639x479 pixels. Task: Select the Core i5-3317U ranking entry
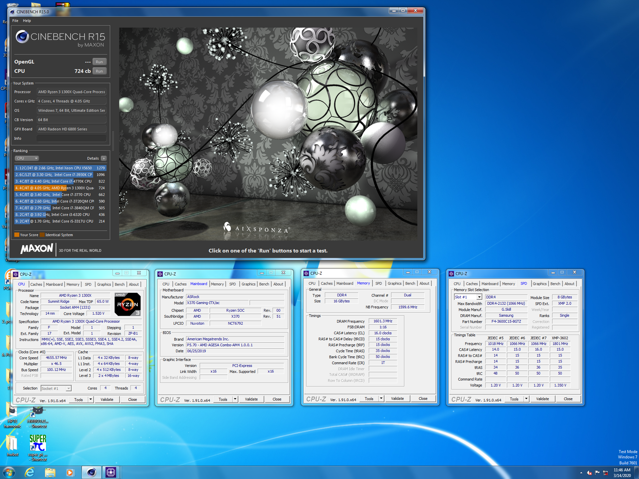(60, 221)
